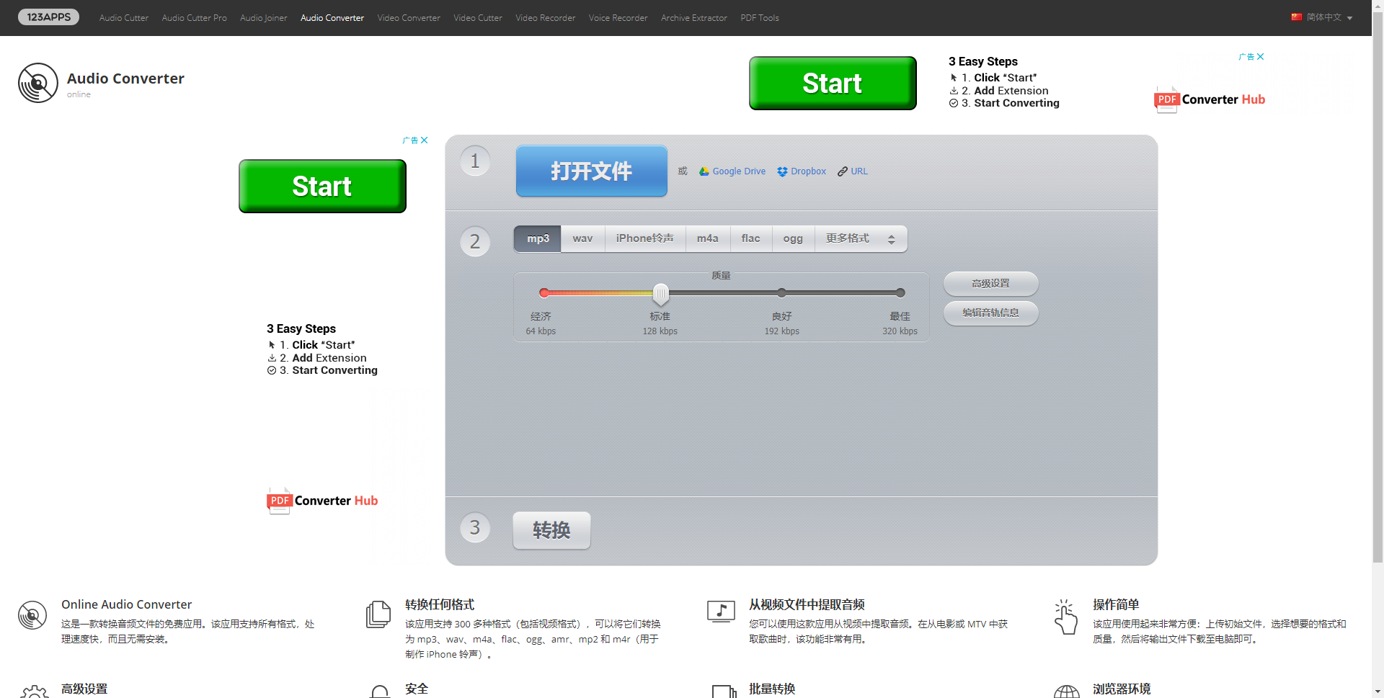Click the 浏览器环境 globe icon

coord(1066,692)
